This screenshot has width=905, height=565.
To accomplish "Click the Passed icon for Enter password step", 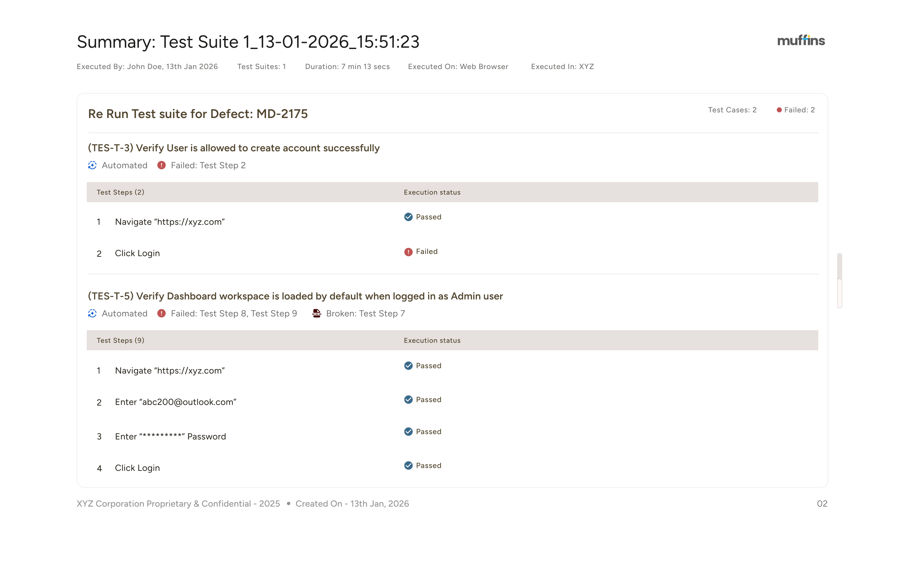I will (409, 432).
